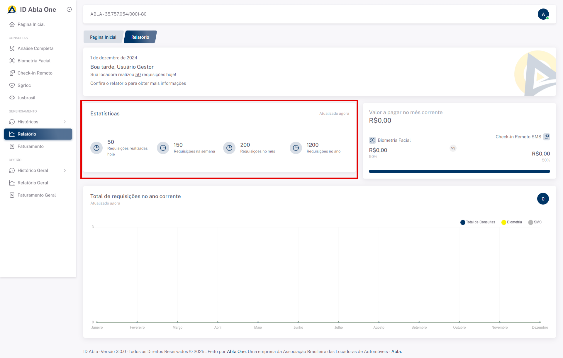Screen dimensions: 563x358
Task: Click the dark blue payment progress bar
Action: coord(459,172)
